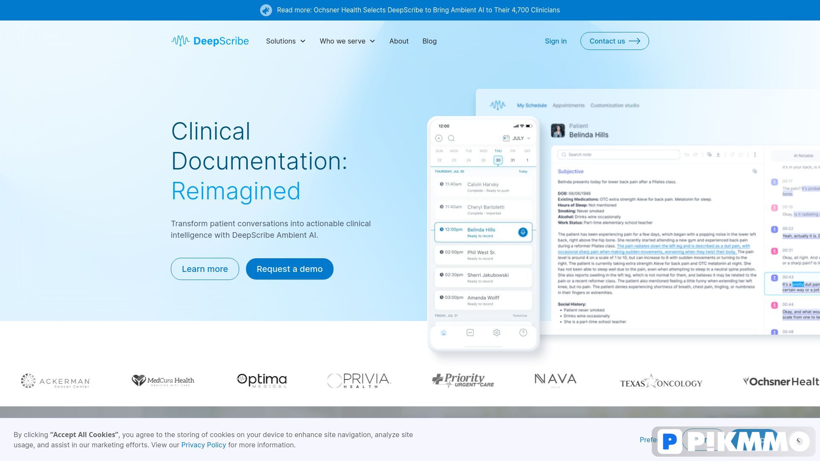Click the Texas Oncology logo
The image size is (820, 461).
click(661, 381)
